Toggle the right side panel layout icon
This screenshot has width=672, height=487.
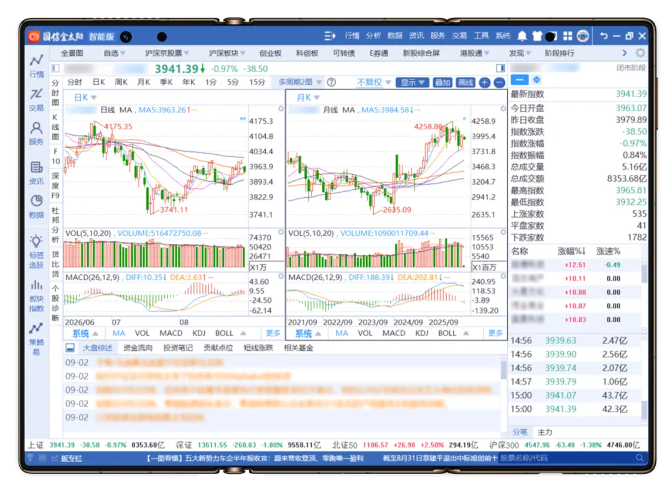500,68
